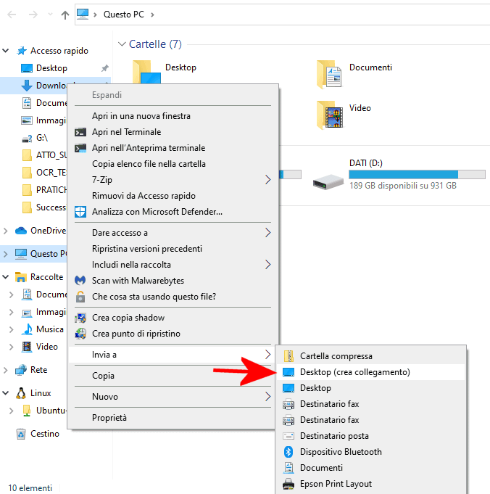Choose Apri nell'Anteprima terminale
This screenshot has width=490, height=494.
point(173,148)
